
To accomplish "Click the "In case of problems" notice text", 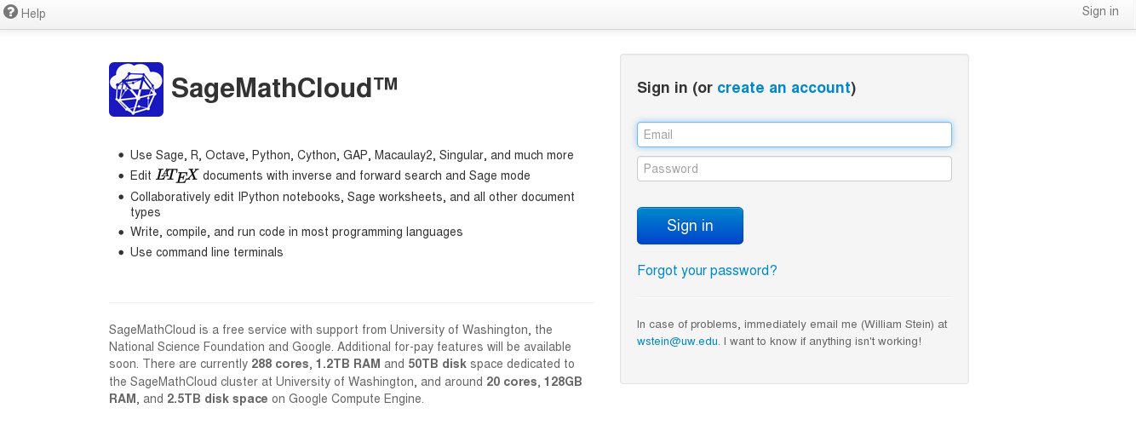I will click(792, 325).
